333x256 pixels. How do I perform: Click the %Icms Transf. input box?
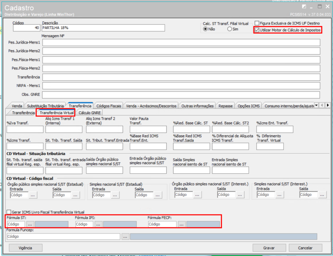25,146
